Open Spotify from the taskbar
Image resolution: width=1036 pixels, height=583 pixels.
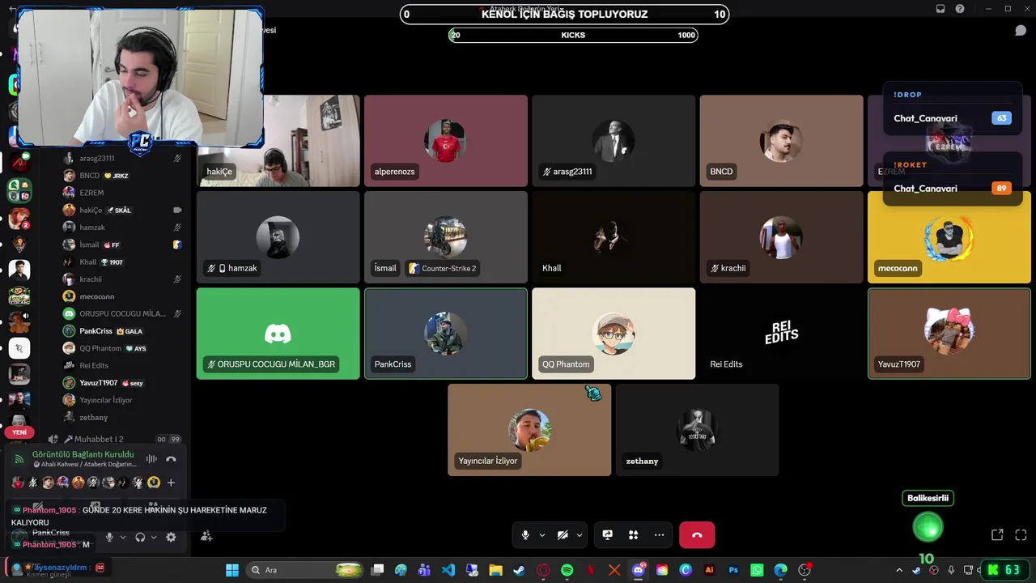(x=567, y=570)
